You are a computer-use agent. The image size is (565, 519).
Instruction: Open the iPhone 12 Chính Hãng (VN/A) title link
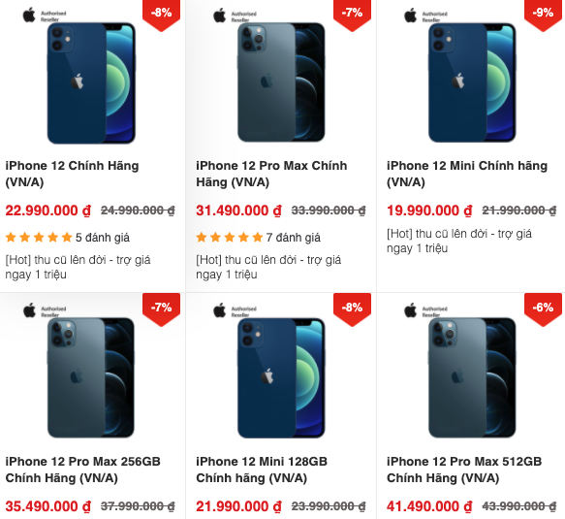[x=72, y=174]
